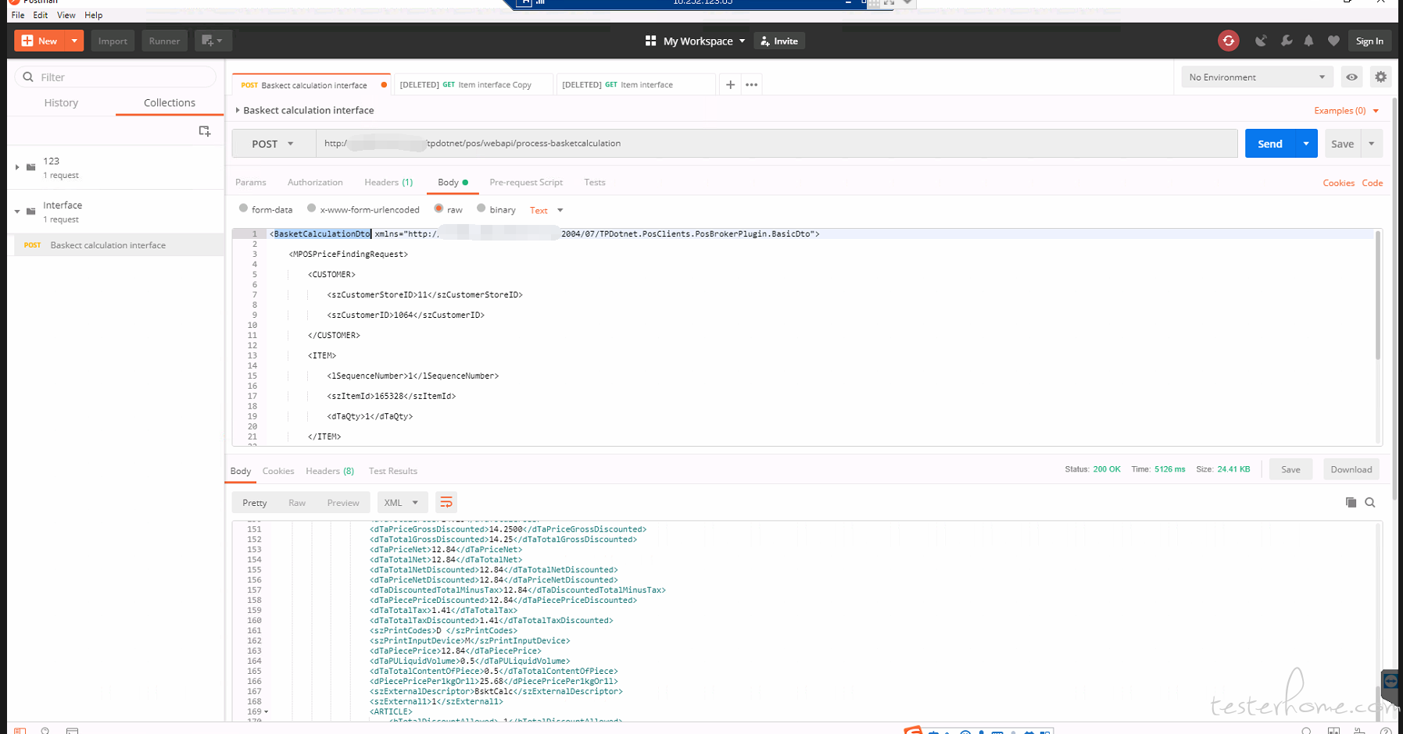Click the Download response button
The width and height of the screenshot is (1403, 734).
pos(1351,469)
